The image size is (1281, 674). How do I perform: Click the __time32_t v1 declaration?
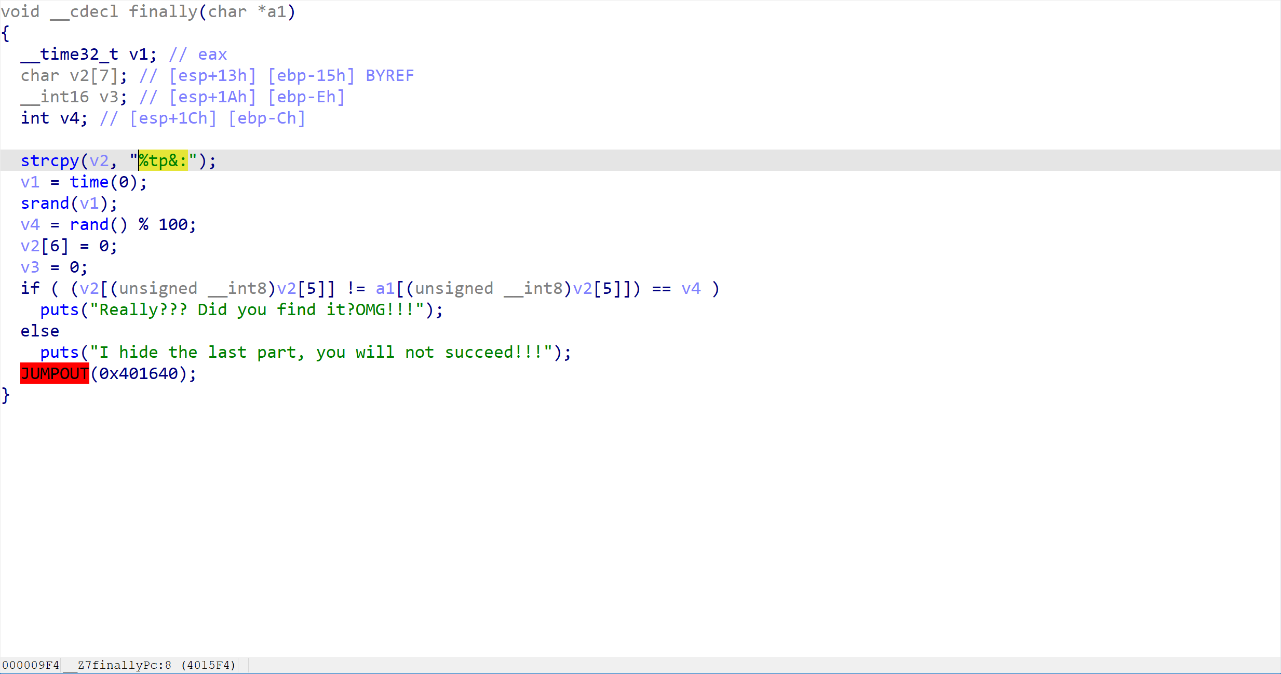pyautogui.click(x=88, y=54)
